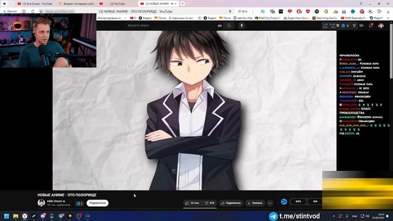393x221 pixels.
Task: Open the "Magnif..." bookmark
Action: click(376, 18)
